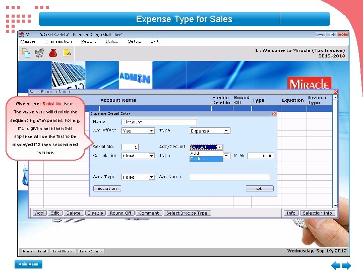Click the percentage value field
Image resolution: width=363 pixels, height=272 pixels.
(261, 156)
